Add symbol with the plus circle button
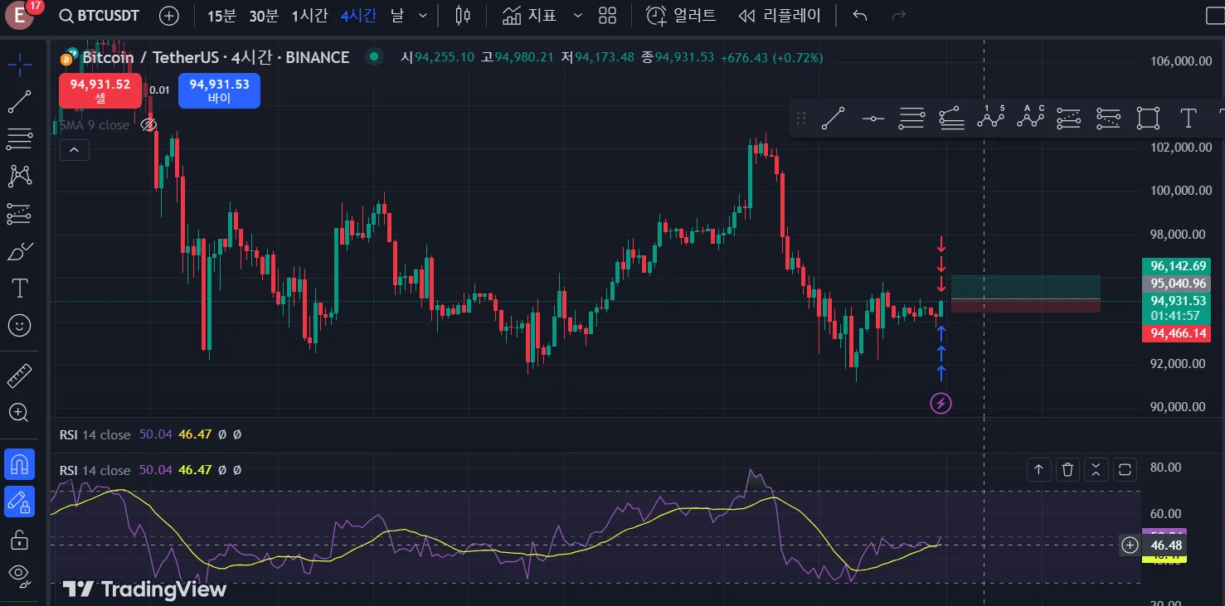Image resolution: width=1225 pixels, height=606 pixels. pyautogui.click(x=168, y=16)
